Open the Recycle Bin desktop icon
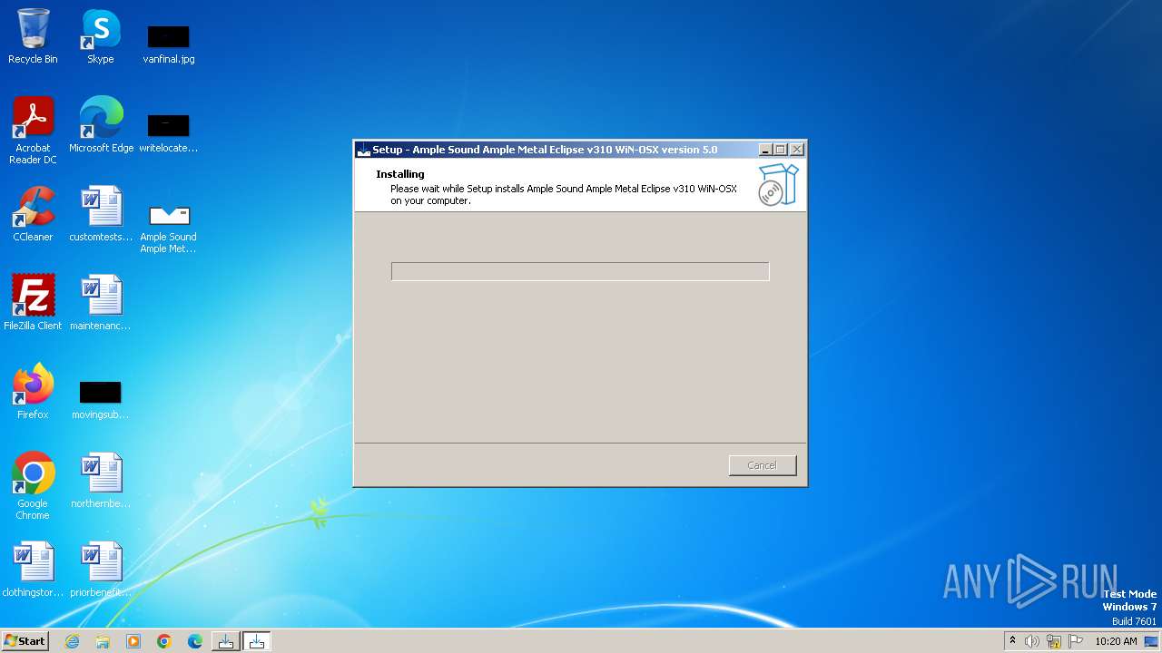This screenshot has width=1162, height=653. 33,36
